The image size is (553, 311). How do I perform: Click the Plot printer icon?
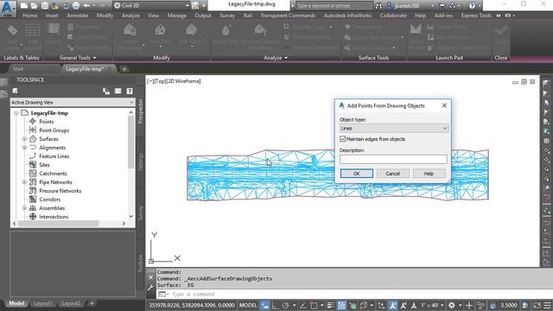pyautogui.click(x=76, y=6)
